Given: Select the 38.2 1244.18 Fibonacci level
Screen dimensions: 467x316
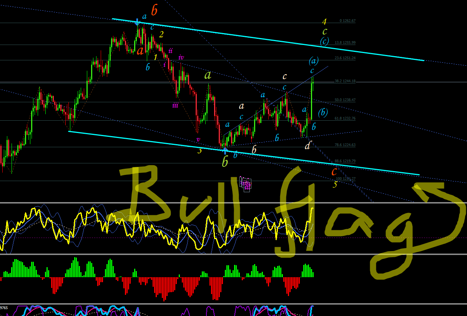Looking at the screenshot, I should [x=345, y=81].
